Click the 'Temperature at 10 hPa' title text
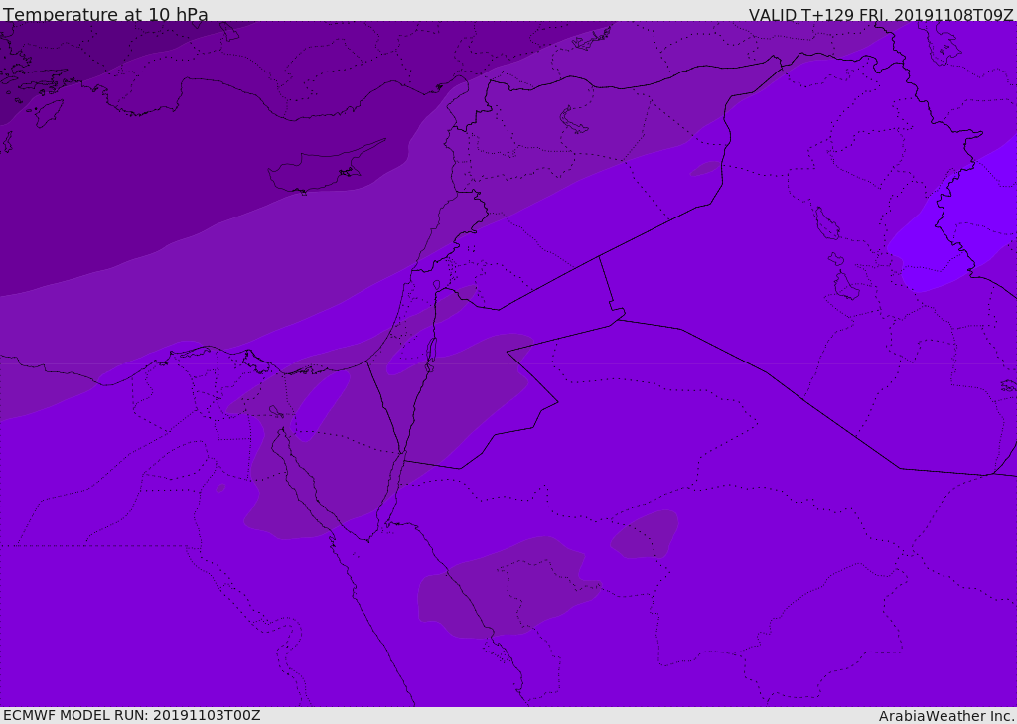The height and width of the screenshot is (724, 1017). tap(105, 14)
